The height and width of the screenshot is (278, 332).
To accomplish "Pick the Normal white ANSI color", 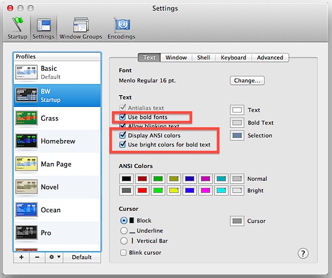I will coord(237,179).
